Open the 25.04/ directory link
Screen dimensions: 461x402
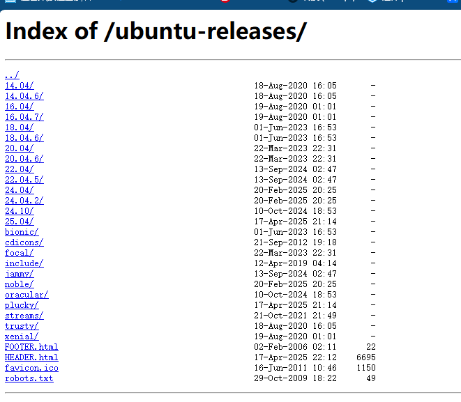[x=20, y=222]
